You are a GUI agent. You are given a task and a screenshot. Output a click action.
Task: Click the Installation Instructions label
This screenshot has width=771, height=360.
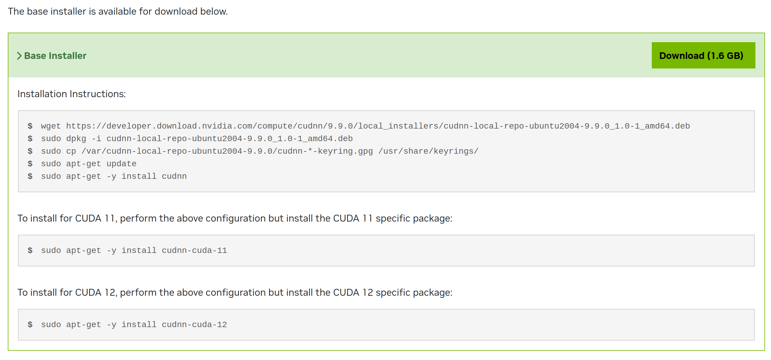point(72,94)
